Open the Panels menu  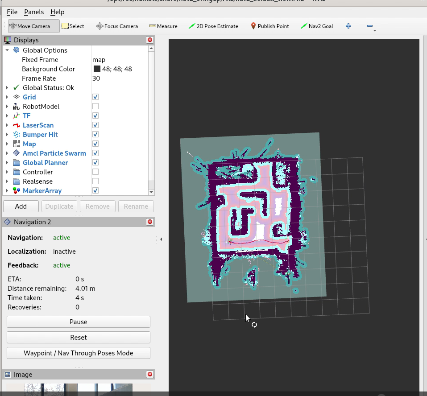click(x=34, y=12)
